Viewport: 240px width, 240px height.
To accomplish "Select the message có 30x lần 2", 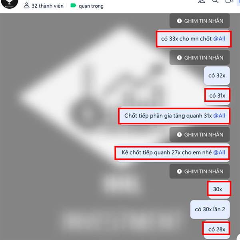I will [210, 209].
